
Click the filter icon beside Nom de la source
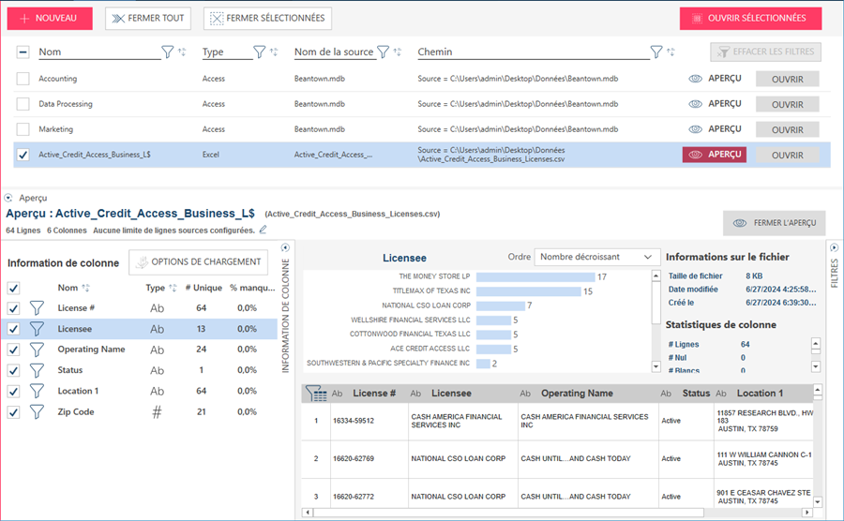click(x=383, y=52)
